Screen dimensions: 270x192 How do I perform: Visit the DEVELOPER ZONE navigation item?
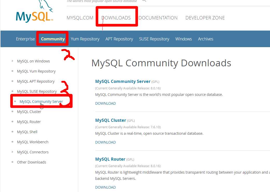[205, 18]
